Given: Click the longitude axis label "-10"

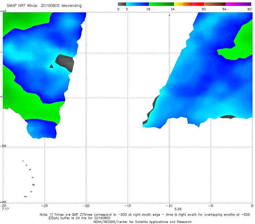Looking at the screenshot, I should pyautogui.click(x=169, y=206).
